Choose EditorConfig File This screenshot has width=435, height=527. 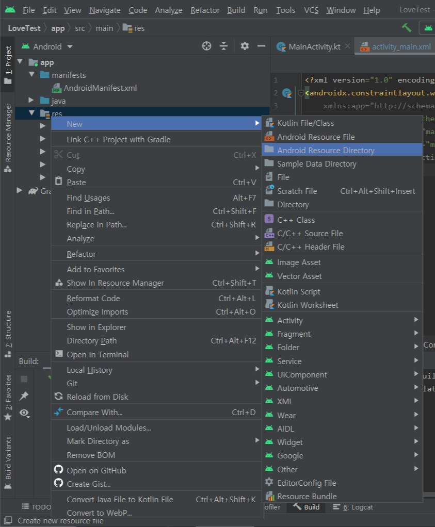click(x=342, y=483)
